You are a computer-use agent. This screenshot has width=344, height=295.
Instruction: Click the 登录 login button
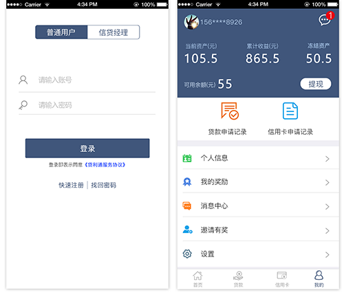point(87,148)
